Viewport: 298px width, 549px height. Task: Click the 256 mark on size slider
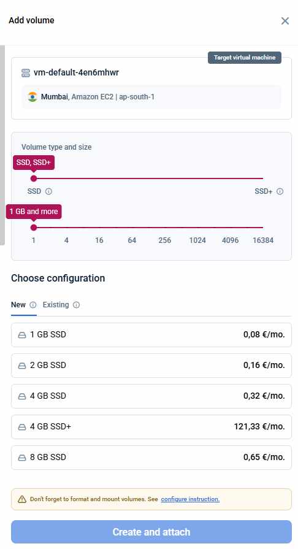pos(164,240)
